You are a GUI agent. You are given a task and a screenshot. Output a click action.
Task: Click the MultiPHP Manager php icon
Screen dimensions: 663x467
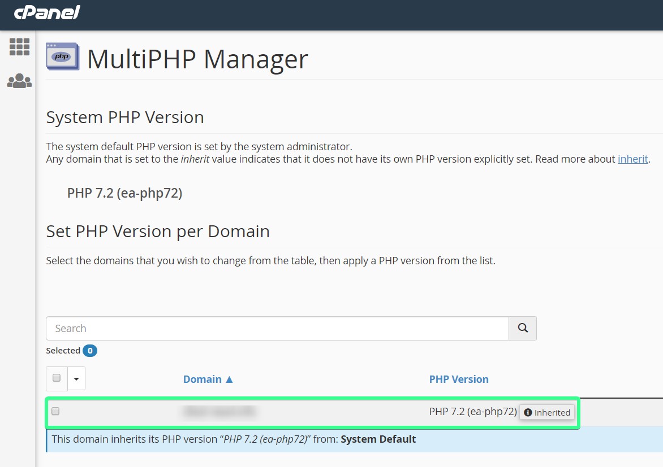point(62,56)
